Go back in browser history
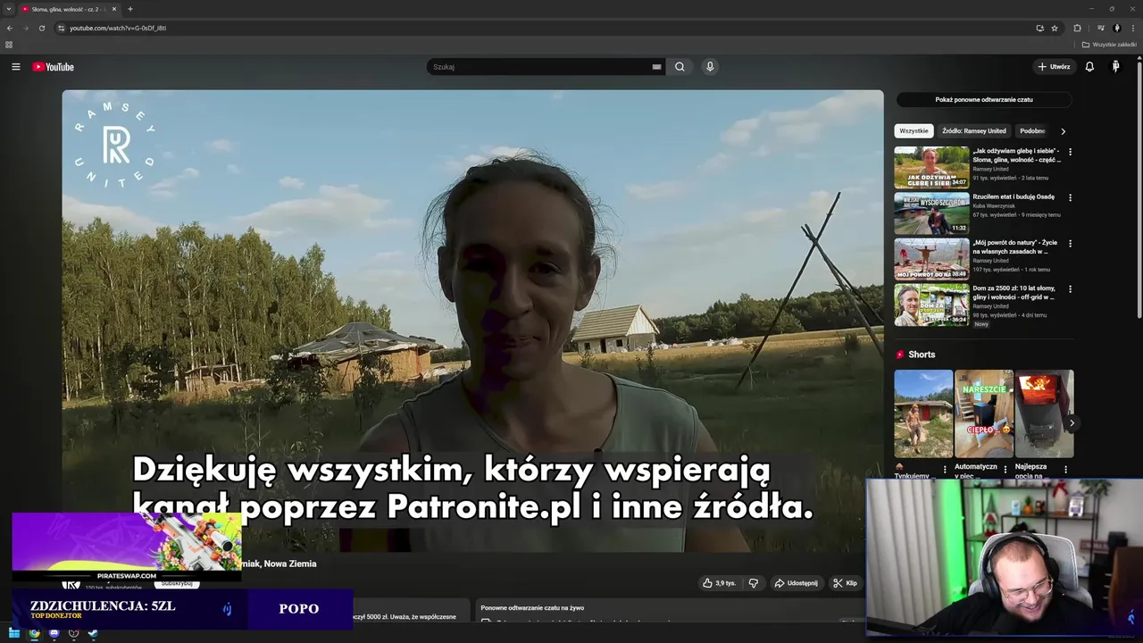 click(10, 28)
